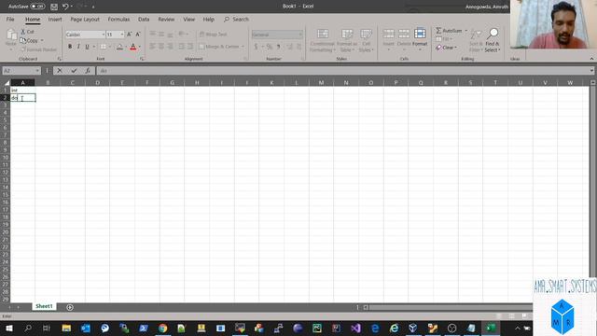Screen dimensions: 597x336
Task: Open Chrome from the taskbar
Action: (x=163, y=328)
